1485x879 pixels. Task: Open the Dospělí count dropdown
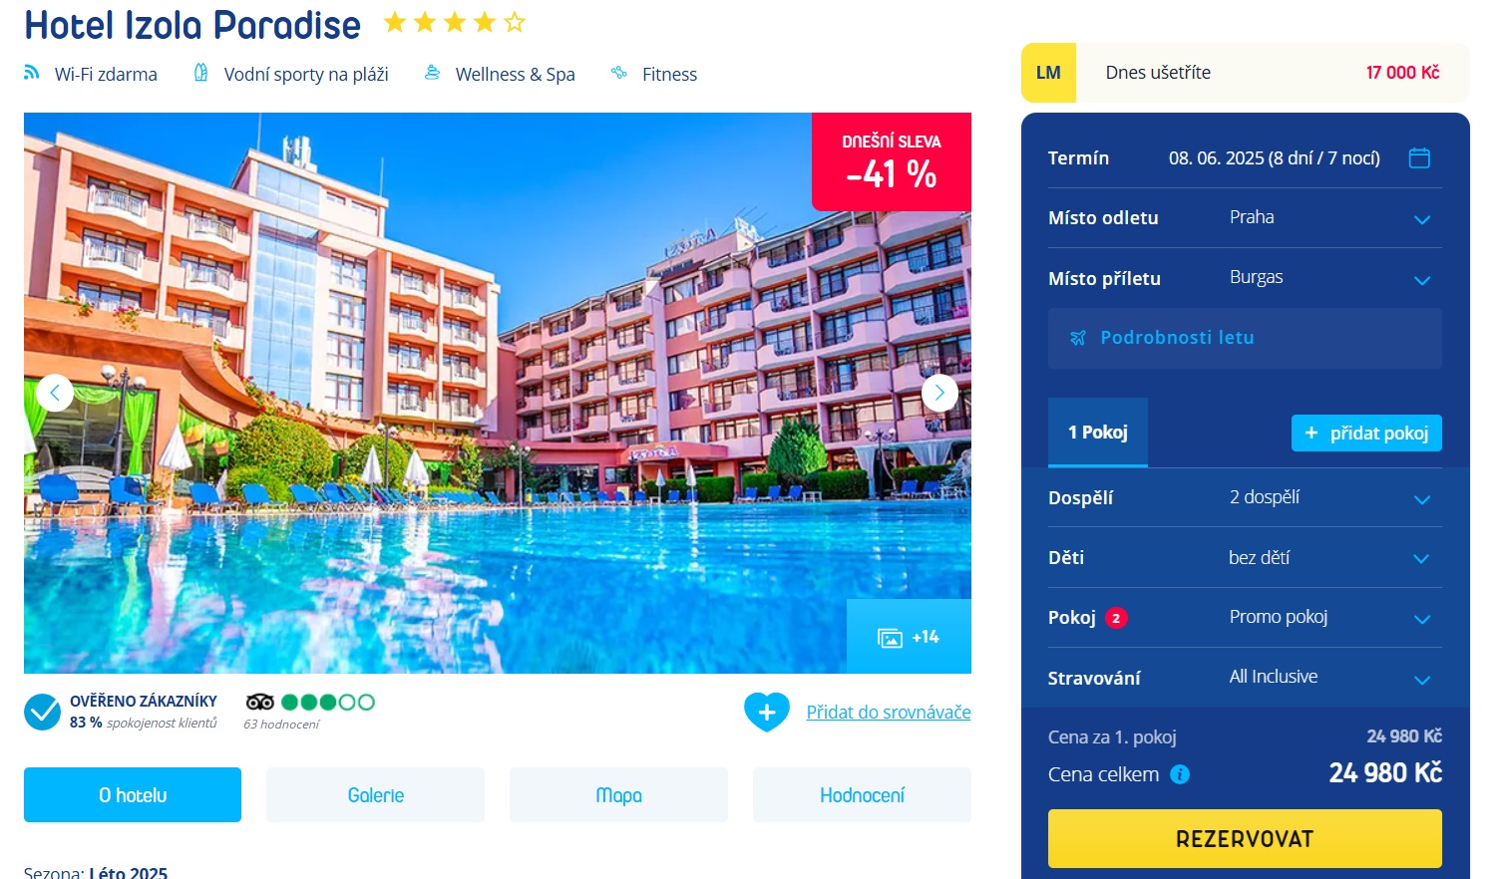1245,497
